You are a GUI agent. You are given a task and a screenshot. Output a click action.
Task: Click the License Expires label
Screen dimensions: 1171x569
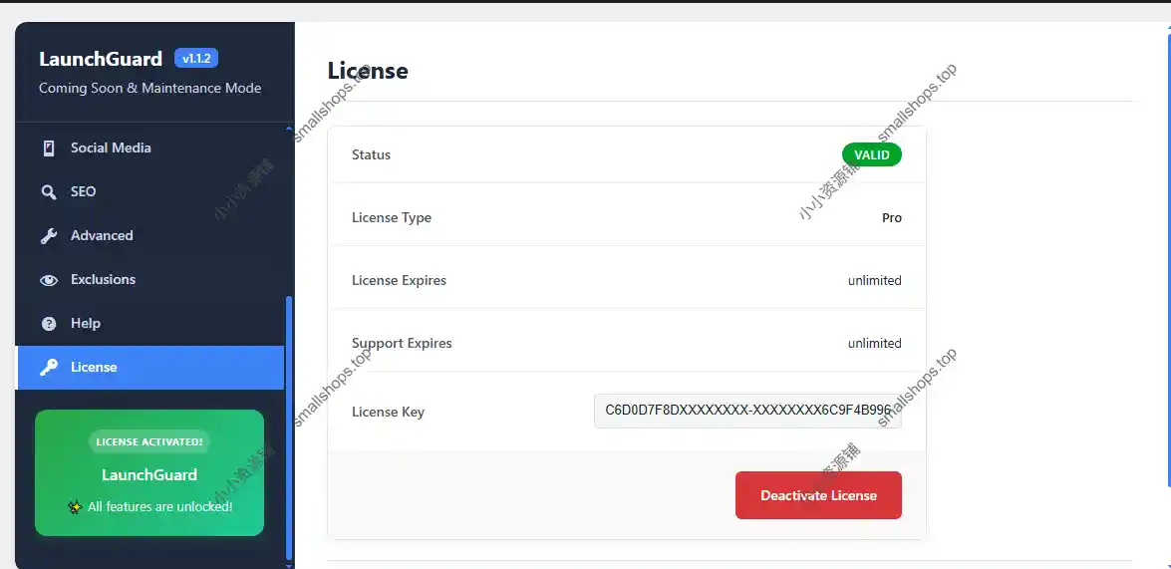[x=399, y=281]
